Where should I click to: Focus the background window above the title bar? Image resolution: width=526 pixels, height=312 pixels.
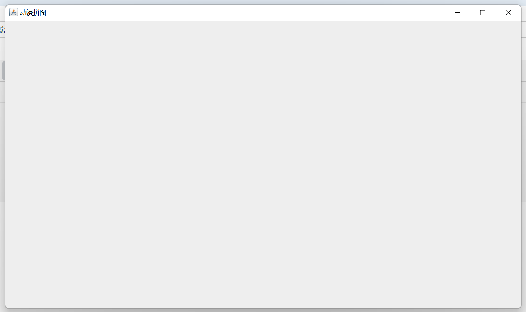point(263,2)
